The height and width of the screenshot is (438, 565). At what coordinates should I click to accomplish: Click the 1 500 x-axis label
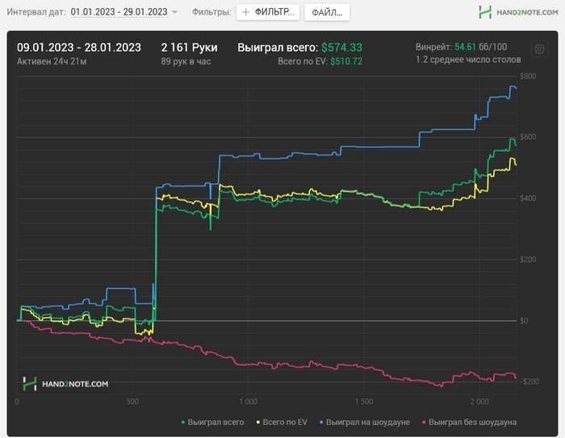pos(364,402)
